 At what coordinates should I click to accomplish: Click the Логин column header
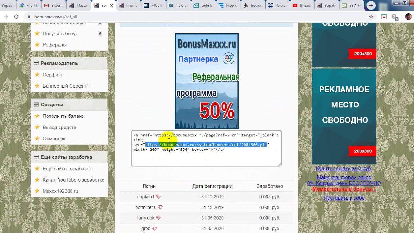pyautogui.click(x=149, y=186)
